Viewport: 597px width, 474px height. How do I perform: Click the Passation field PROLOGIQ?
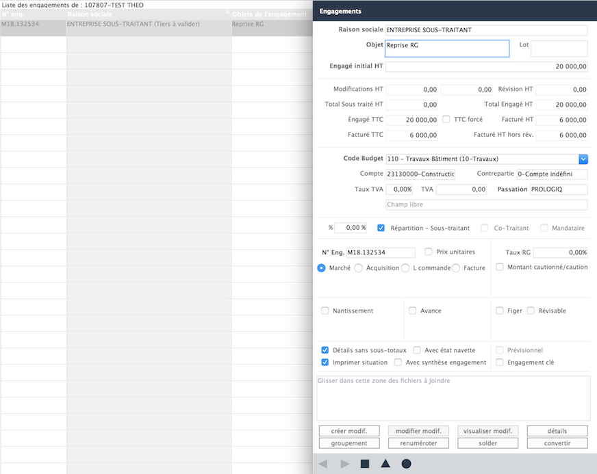(x=559, y=189)
